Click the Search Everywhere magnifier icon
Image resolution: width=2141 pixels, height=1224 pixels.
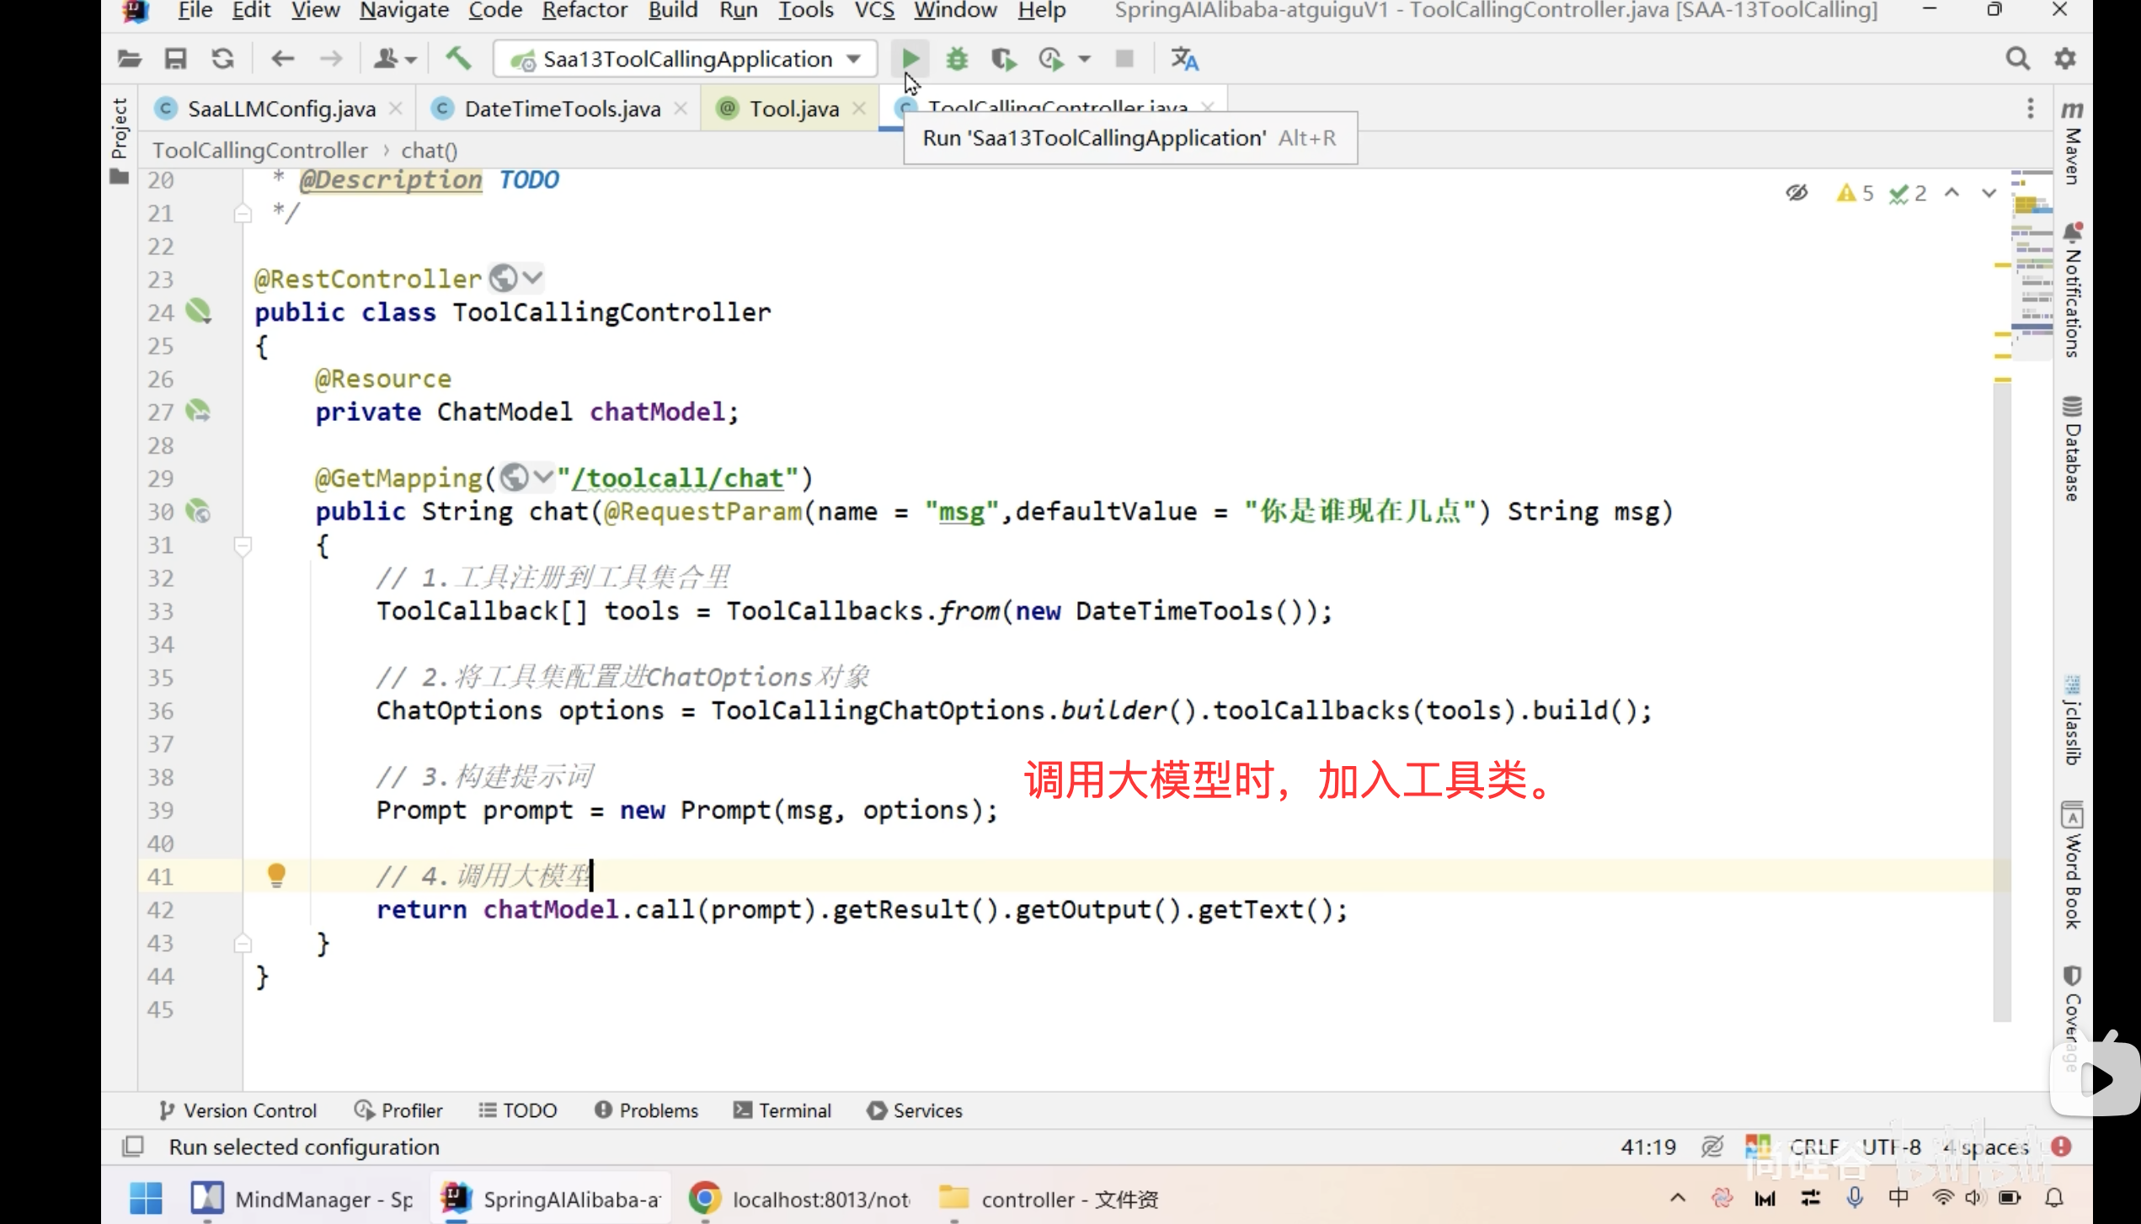[2017, 59]
